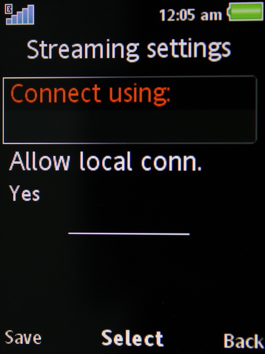The height and width of the screenshot is (354, 265).
Task: Tap the word 'settings' in the header
Action: point(189,50)
